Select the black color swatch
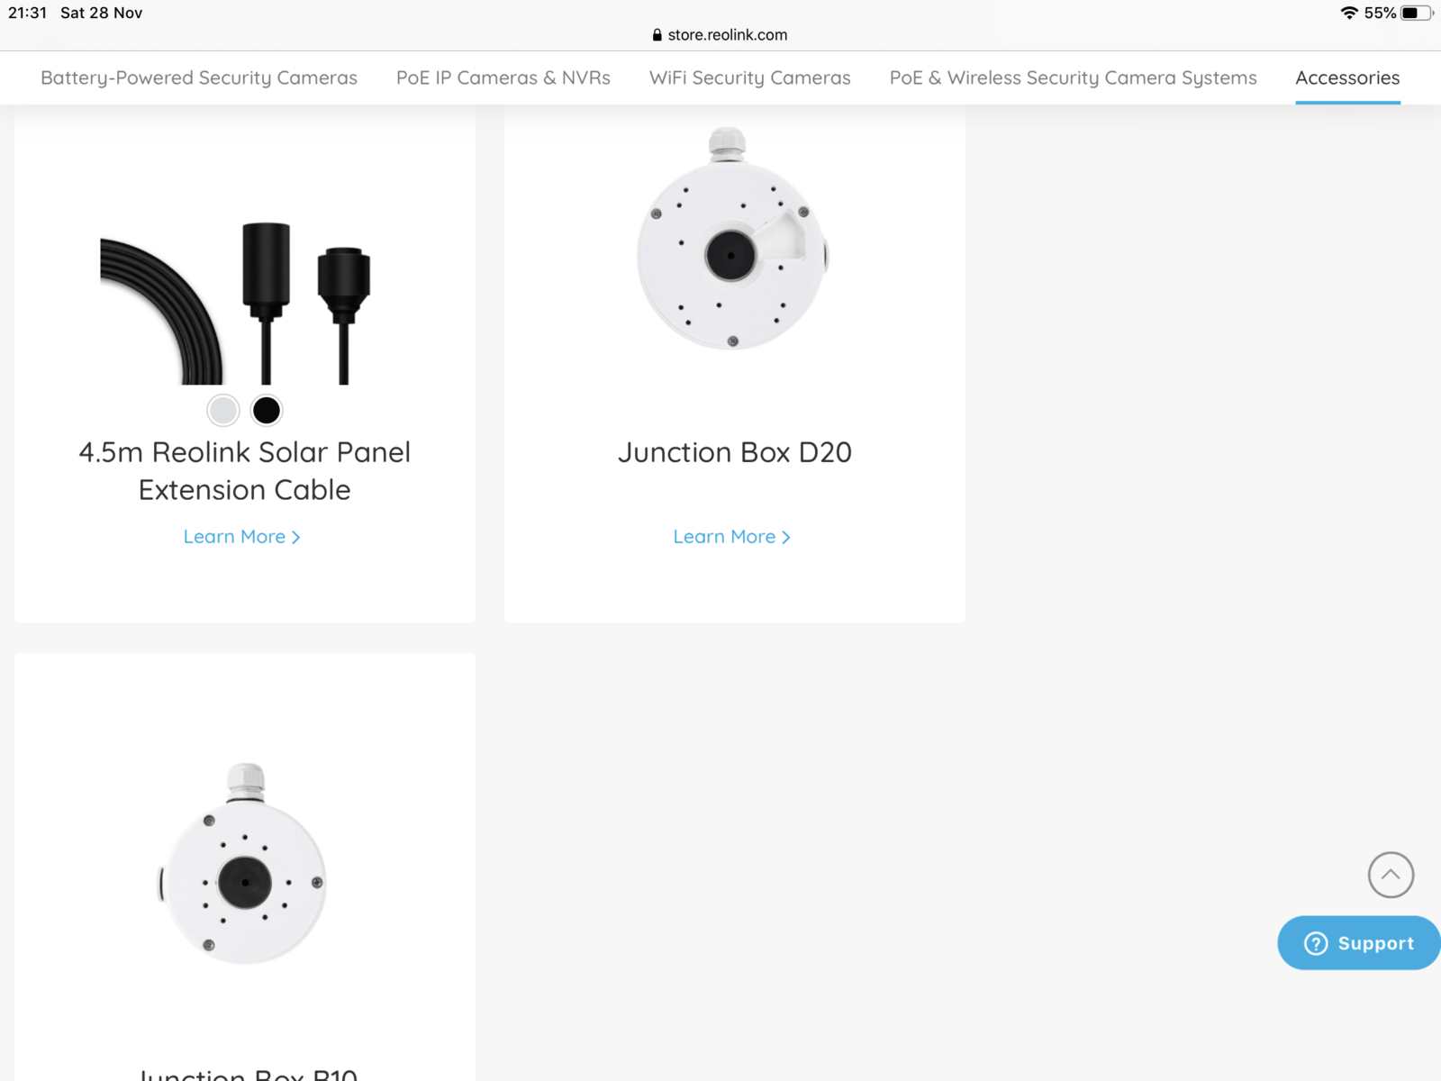 [267, 411]
